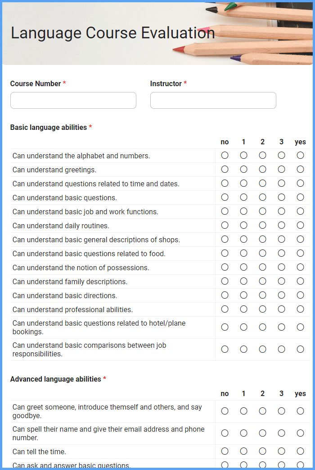This screenshot has width=315, height=470.
Task: Select 'no' for understanding alphabet and numbers
Action: (x=225, y=156)
